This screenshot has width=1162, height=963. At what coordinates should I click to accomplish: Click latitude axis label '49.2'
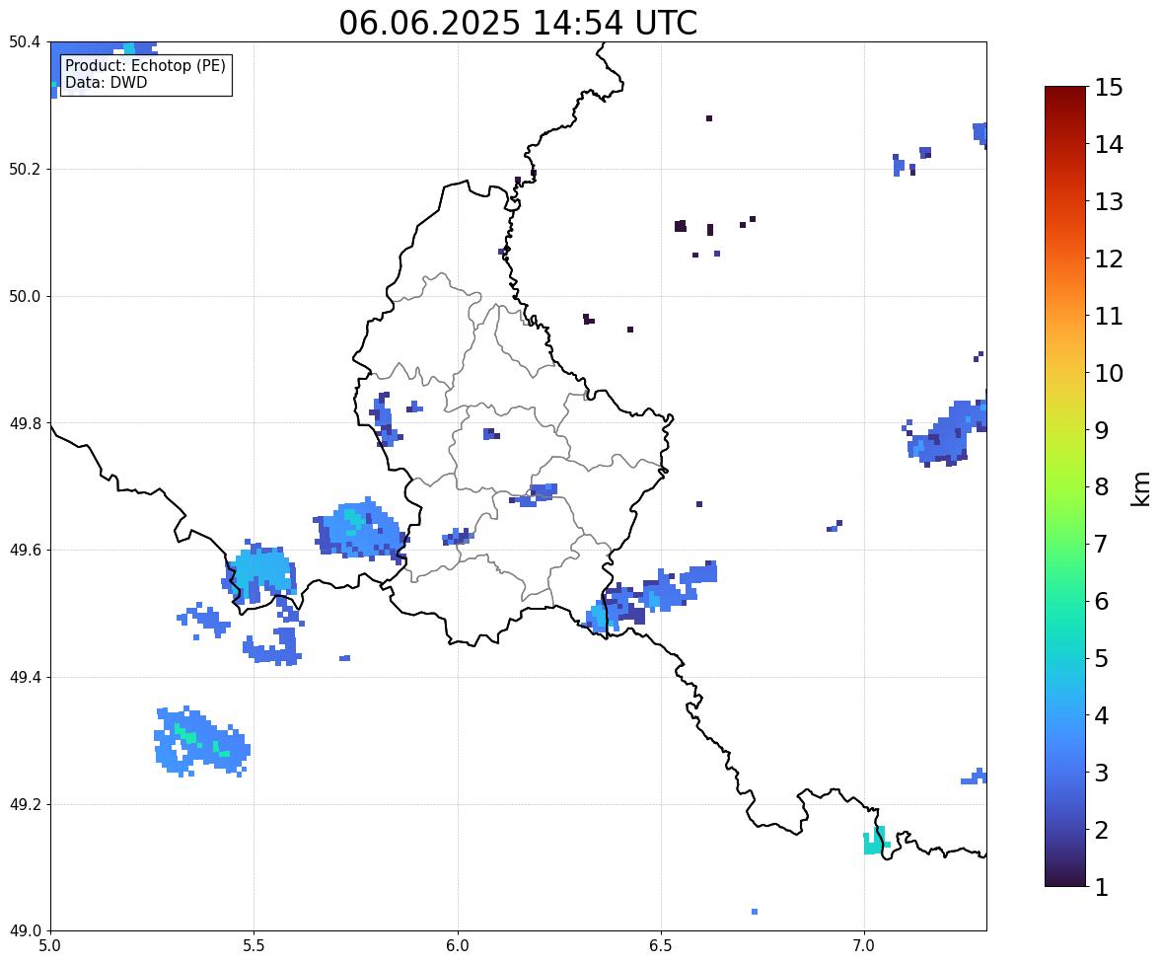(25, 804)
